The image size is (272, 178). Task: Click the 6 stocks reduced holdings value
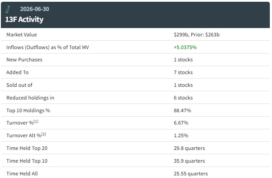coord(183,98)
